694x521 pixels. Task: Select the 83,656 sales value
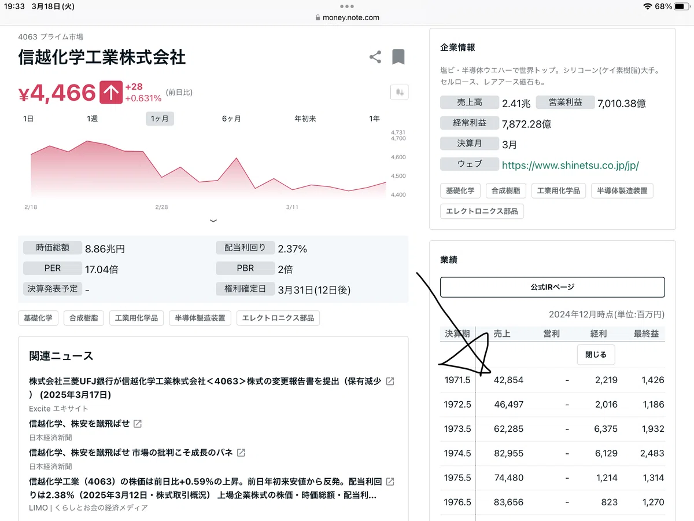(x=508, y=502)
